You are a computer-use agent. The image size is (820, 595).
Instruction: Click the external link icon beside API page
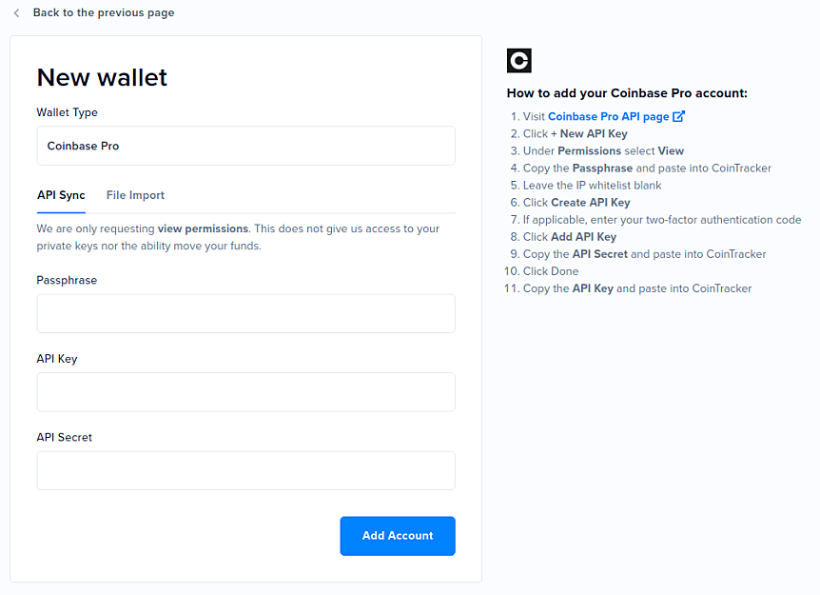pyautogui.click(x=678, y=115)
